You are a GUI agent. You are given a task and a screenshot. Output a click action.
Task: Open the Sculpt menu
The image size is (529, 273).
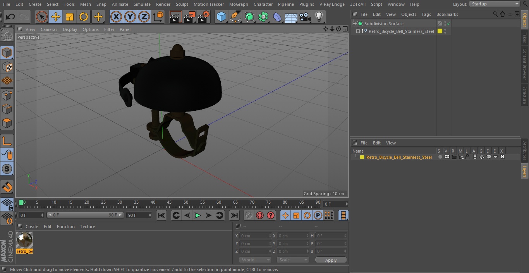point(182,4)
